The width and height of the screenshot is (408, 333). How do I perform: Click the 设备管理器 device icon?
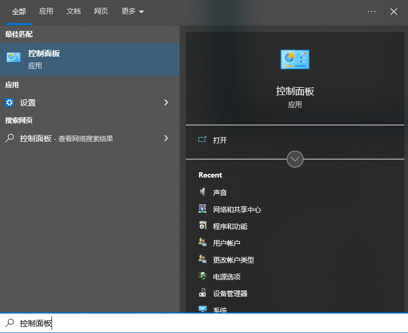click(203, 293)
